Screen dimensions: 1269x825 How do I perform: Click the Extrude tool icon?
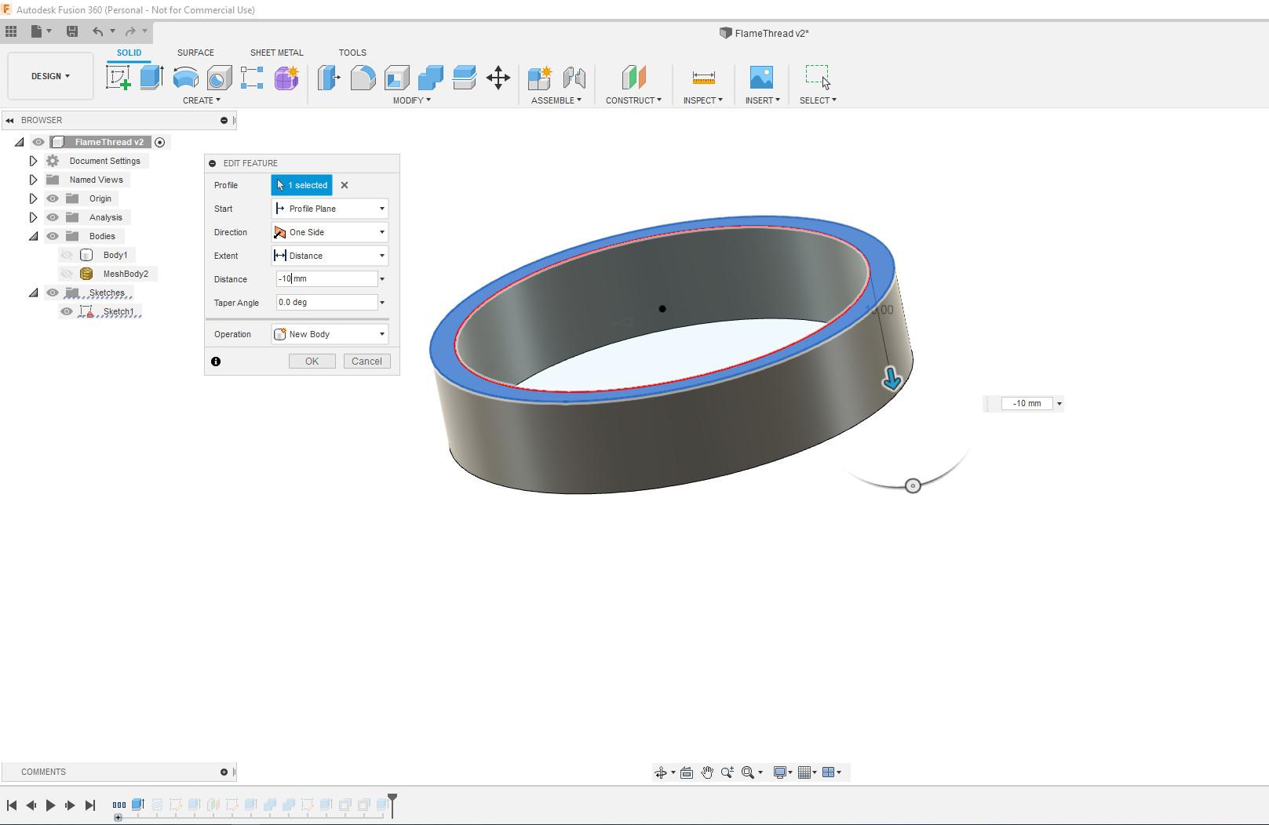tap(151, 78)
